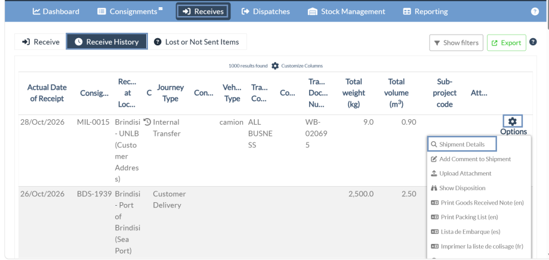Viewport: 549px width, 260px height.
Task: Switch to the Receive sub-tab
Action: [40, 42]
